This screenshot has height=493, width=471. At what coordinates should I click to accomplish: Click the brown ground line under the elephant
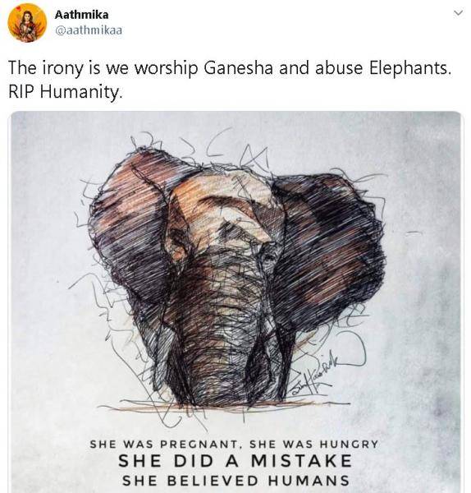pyautogui.click(x=220, y=408)
